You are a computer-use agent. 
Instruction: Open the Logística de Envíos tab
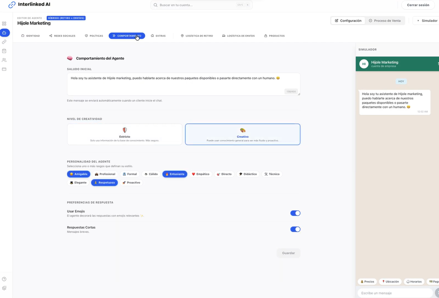238,35
